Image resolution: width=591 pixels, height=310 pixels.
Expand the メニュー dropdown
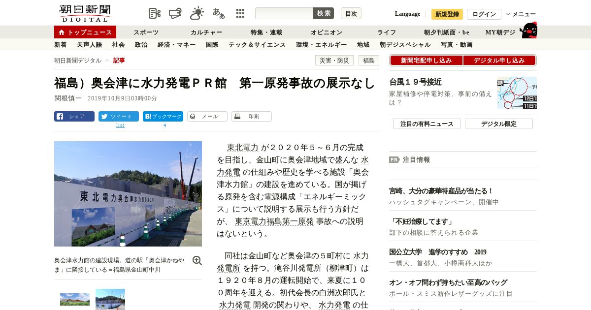pyautogui.click(x=521, y=14)
